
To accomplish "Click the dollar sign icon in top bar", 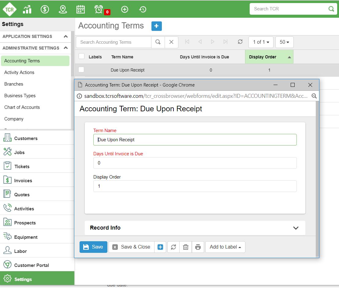I will [45, 9].
